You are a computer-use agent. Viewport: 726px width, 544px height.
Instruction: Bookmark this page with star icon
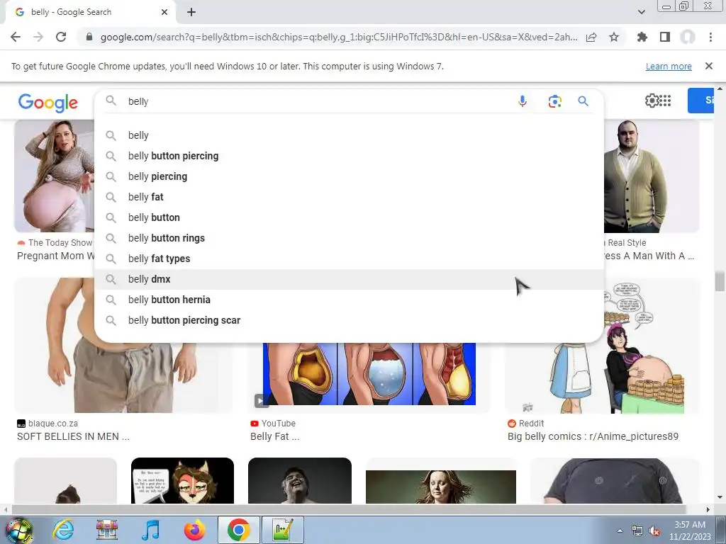614,37
